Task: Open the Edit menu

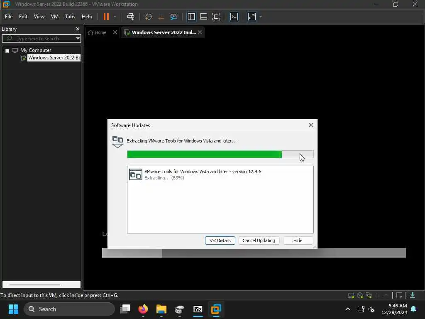Action: tap(23, 17)
